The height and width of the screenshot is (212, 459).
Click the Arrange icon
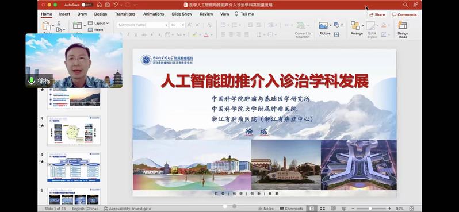point(357,28)
